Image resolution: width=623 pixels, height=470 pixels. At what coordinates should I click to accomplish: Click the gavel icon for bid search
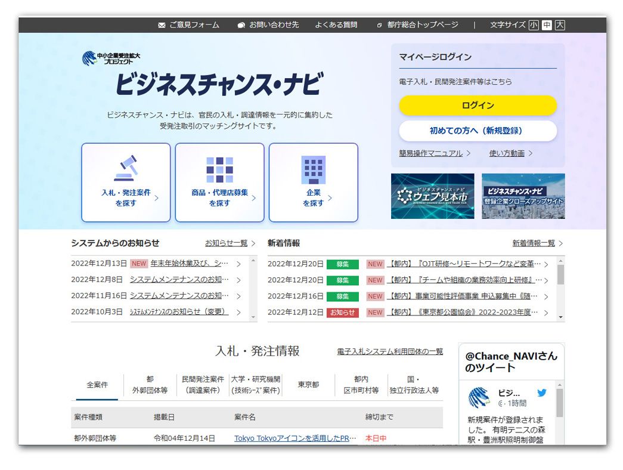click(126, 168)
